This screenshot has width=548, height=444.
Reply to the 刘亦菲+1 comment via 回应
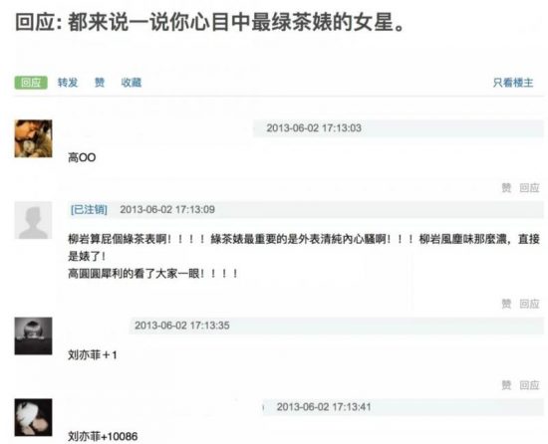[529, 385]
